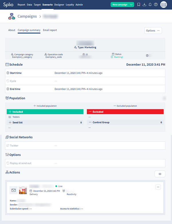Open the New campaign dropdown arrow

[131, 5]
